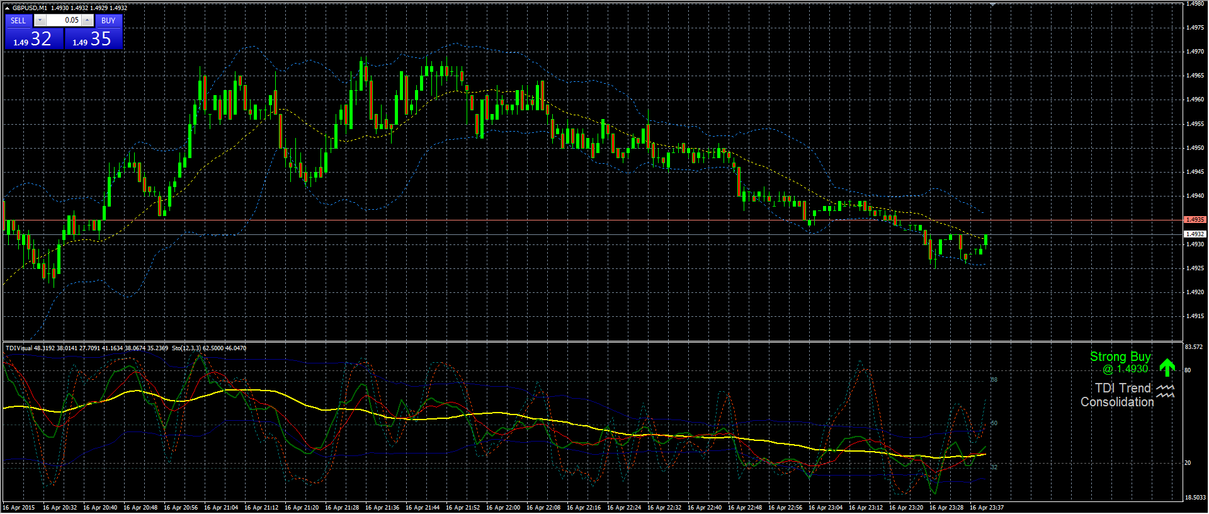
Task: Click the chart shift triangle marker
Action: click(992, 4)
